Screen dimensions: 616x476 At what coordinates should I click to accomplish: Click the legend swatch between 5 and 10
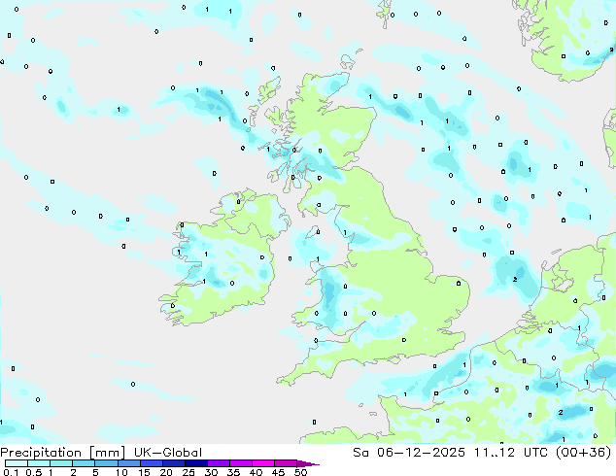[107, 463]
